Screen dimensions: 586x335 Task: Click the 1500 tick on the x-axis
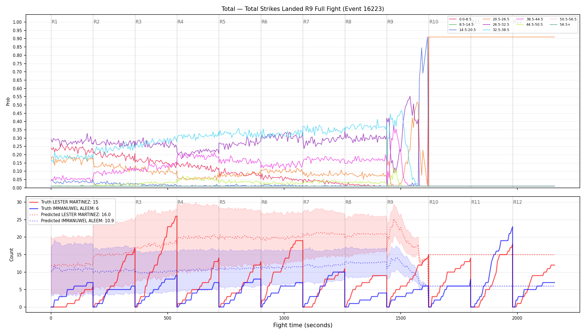[x=401, y=318]
